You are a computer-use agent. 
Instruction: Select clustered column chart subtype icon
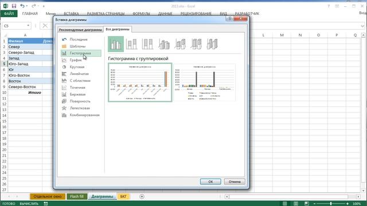(116, 44)
